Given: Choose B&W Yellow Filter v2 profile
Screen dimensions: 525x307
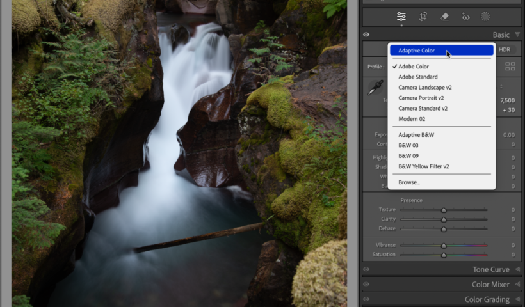Looking at the screenshot, I should click(423, 166).
